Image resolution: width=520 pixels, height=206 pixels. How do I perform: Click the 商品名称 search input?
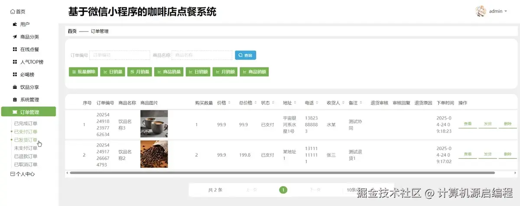coord(202,55)
